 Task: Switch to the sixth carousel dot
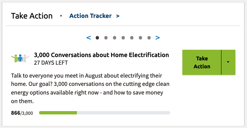pyautogui.click(x=140, y=38)
